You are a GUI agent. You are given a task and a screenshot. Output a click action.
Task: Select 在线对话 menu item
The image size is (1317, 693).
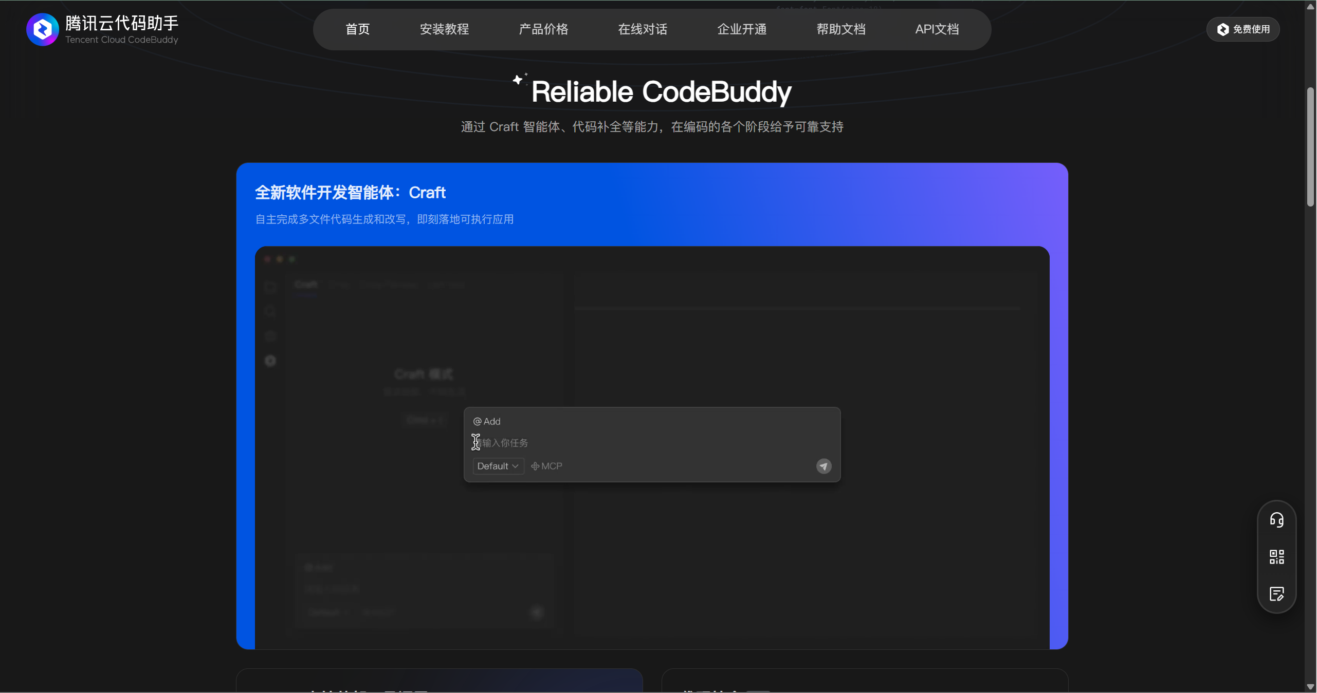643,29
